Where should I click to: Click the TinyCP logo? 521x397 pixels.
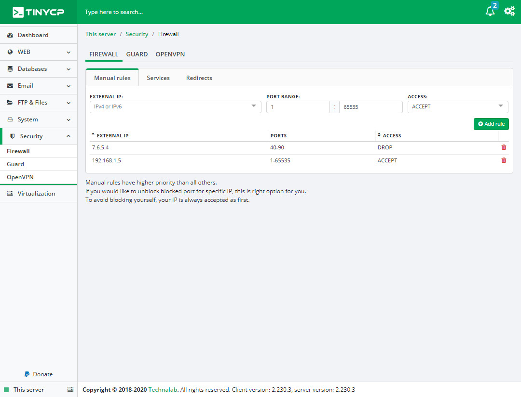(x=38, y=12)
